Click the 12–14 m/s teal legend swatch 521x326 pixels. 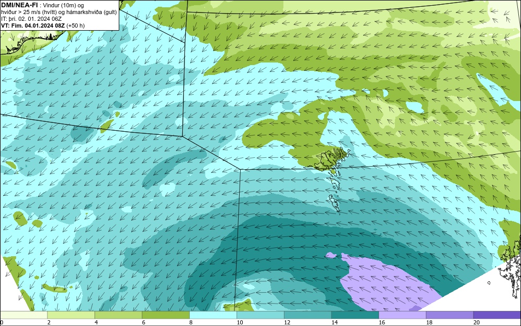pos(308,315)
